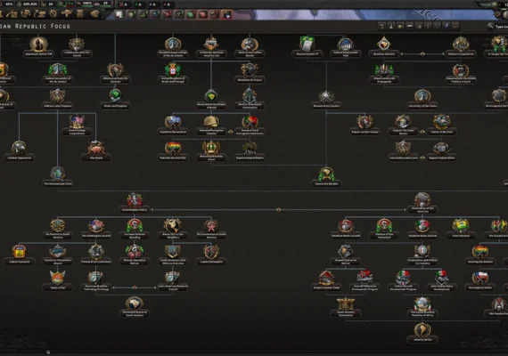508x356 pixels.
Task: Pick the Combat Separatism focus
Action: [20, 151]
